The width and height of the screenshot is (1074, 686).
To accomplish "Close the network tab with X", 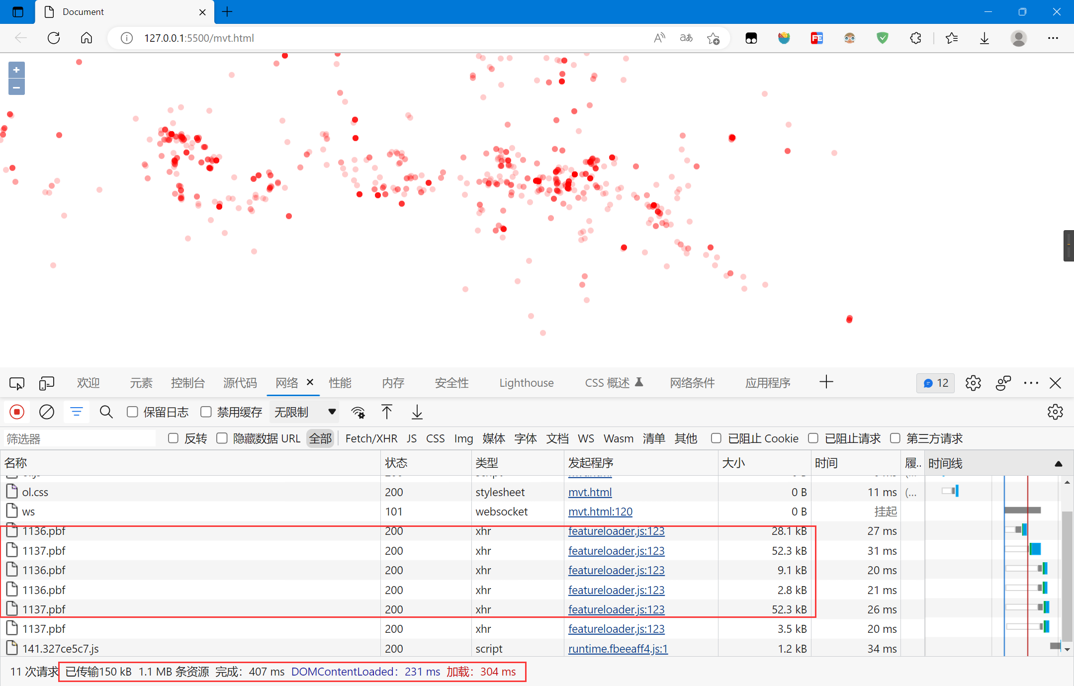I will (310, 382).
